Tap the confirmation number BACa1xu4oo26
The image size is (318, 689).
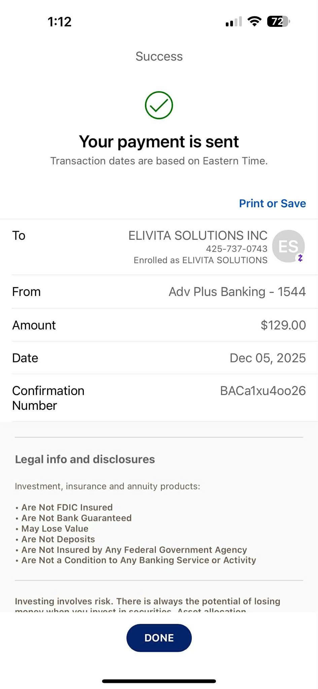263,391
